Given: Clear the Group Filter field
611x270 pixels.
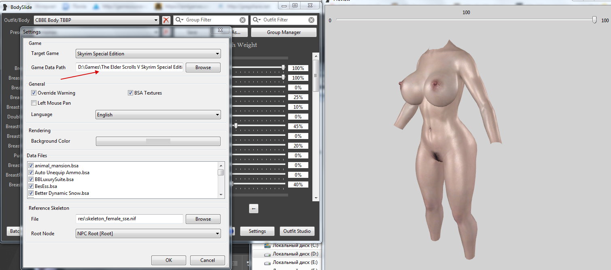Looking at the screenshot, I should click(242, 20).
